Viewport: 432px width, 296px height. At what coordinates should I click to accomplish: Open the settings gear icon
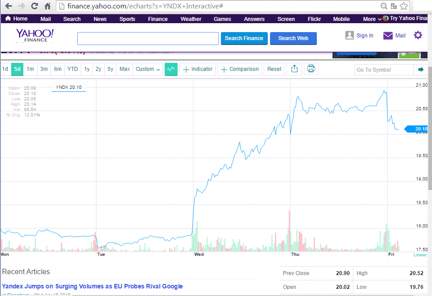click(418, 35)
